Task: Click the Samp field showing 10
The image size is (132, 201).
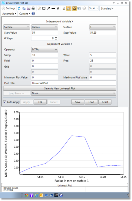Action: point(45,55)
